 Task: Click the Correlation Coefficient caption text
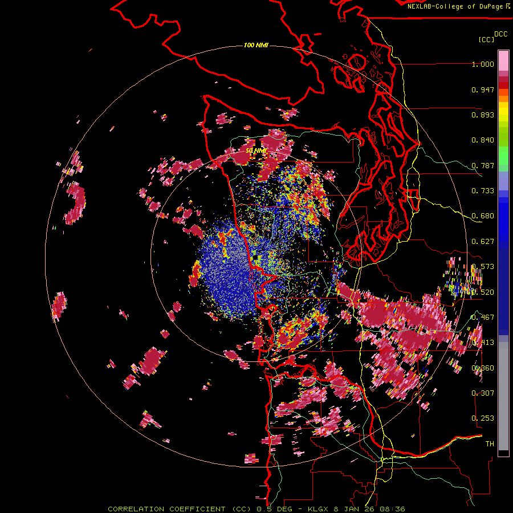[x=256, y=509]
